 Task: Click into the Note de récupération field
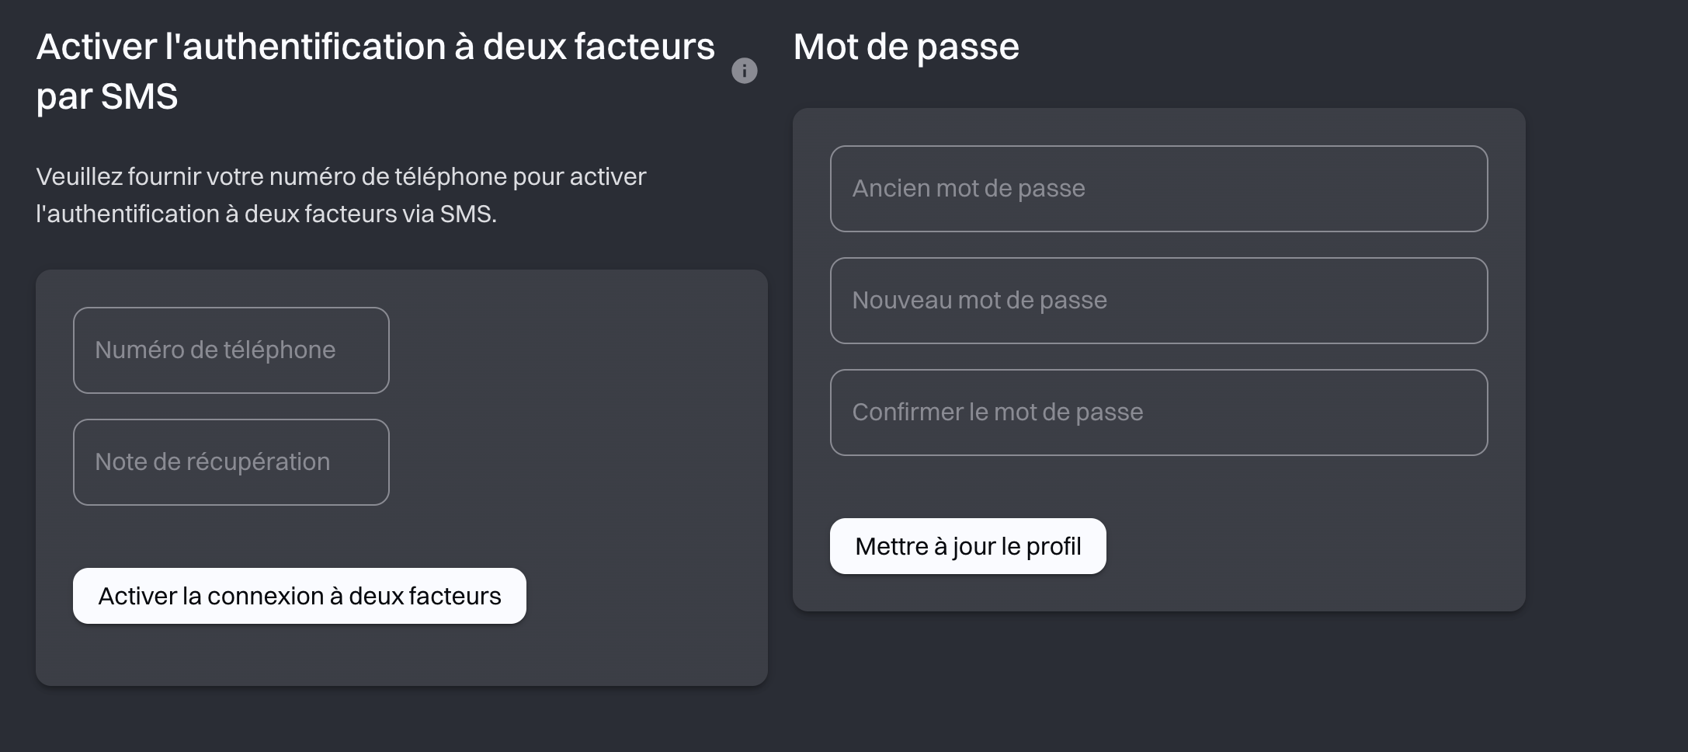231,462
